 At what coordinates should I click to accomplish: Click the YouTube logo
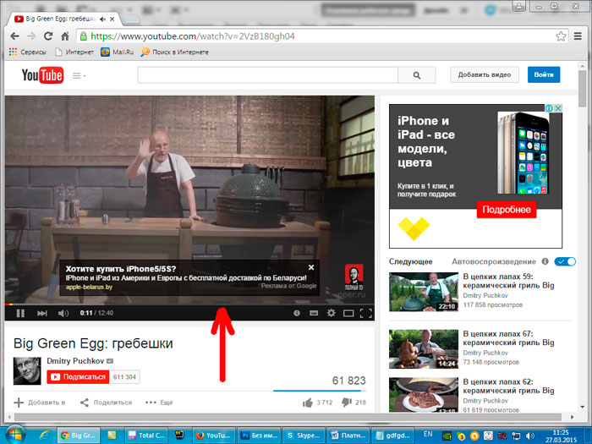pos(42,75)
